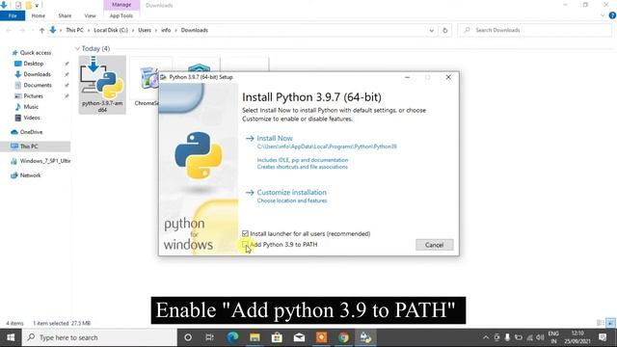Switch to the Home ribbon tab

pos(39,15)
